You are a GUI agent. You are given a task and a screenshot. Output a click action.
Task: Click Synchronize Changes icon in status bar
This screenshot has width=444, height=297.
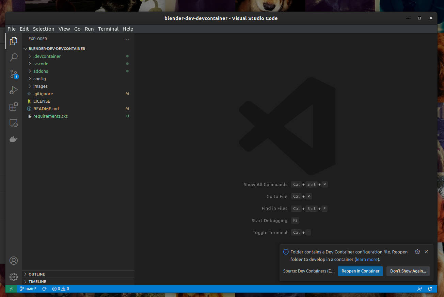[44, 289]
